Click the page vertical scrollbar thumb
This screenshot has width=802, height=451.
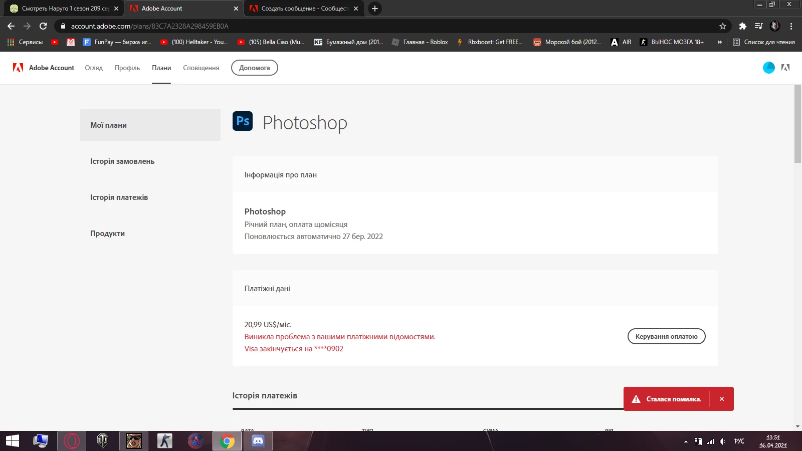tap(798, 123)
